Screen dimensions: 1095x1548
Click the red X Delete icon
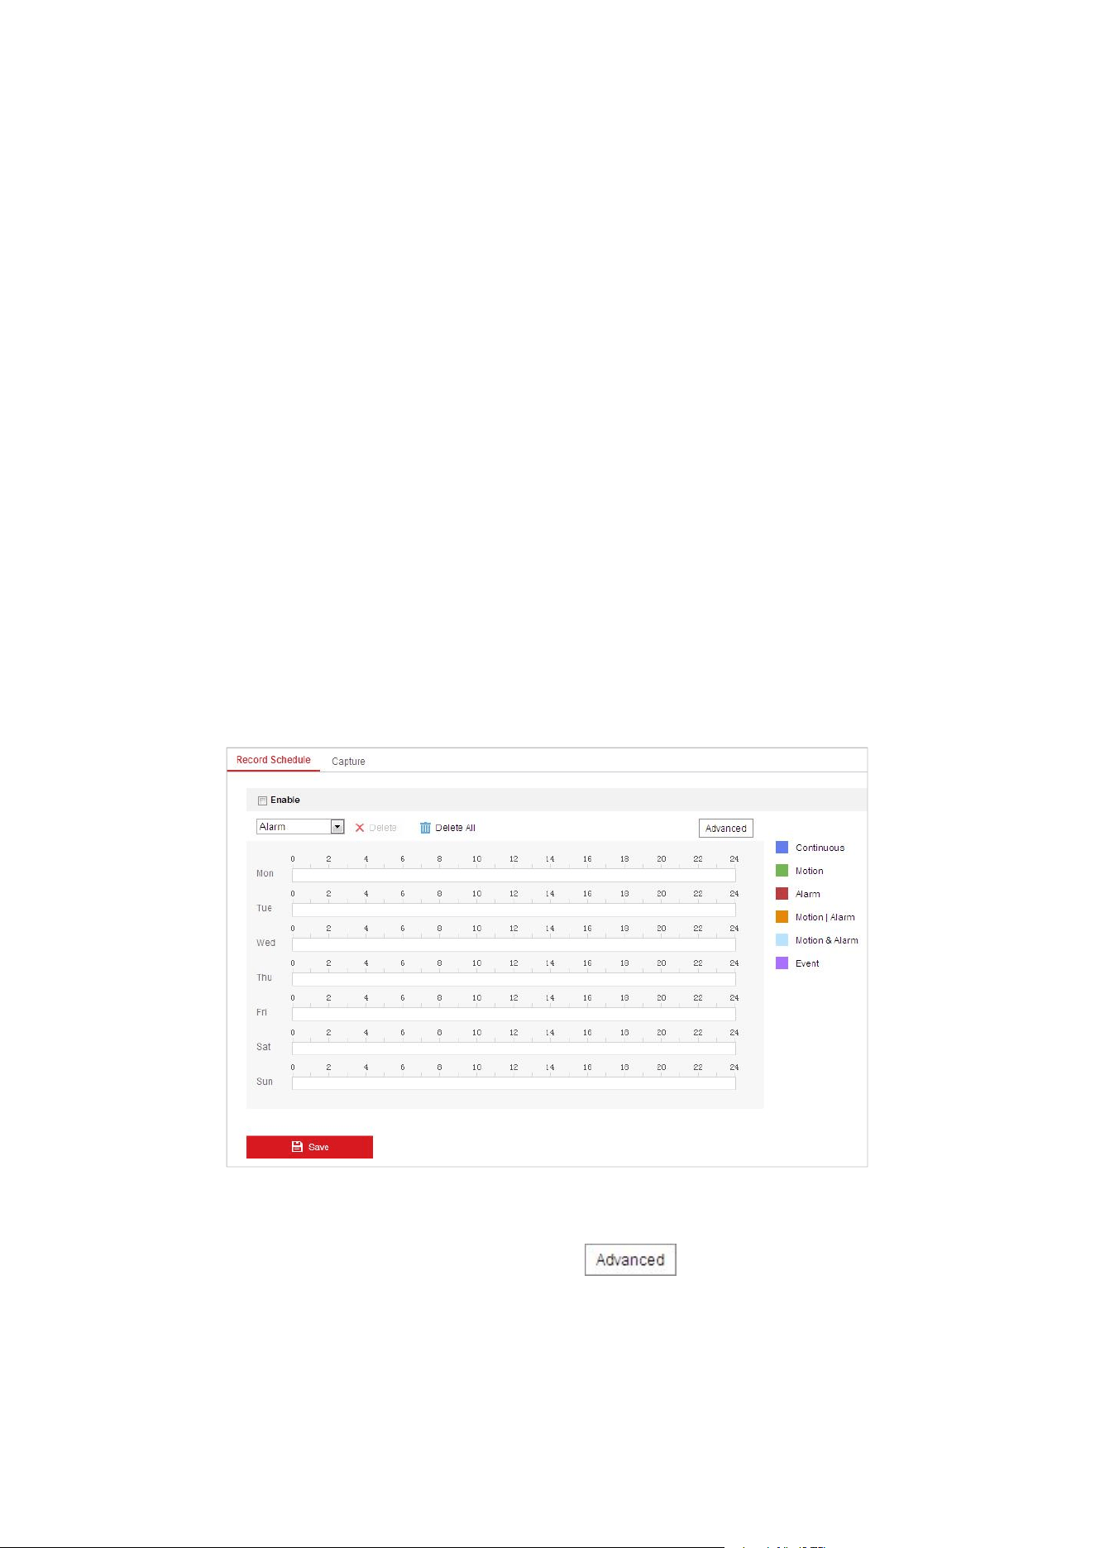pyautogui.click(x=360, y=828)
